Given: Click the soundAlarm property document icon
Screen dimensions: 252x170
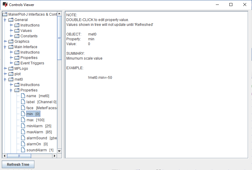Looking at the screenshot, I should [x=23, y=150].
